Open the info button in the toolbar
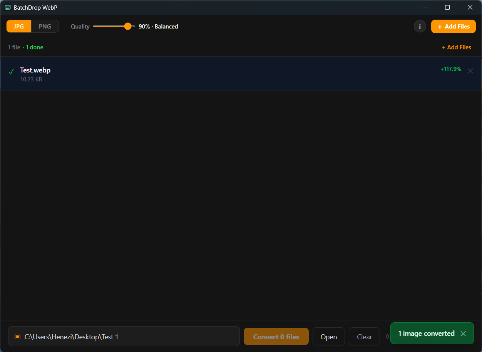Image resolution: width=482 pixels, height=352 pixels. pos(420,26)
